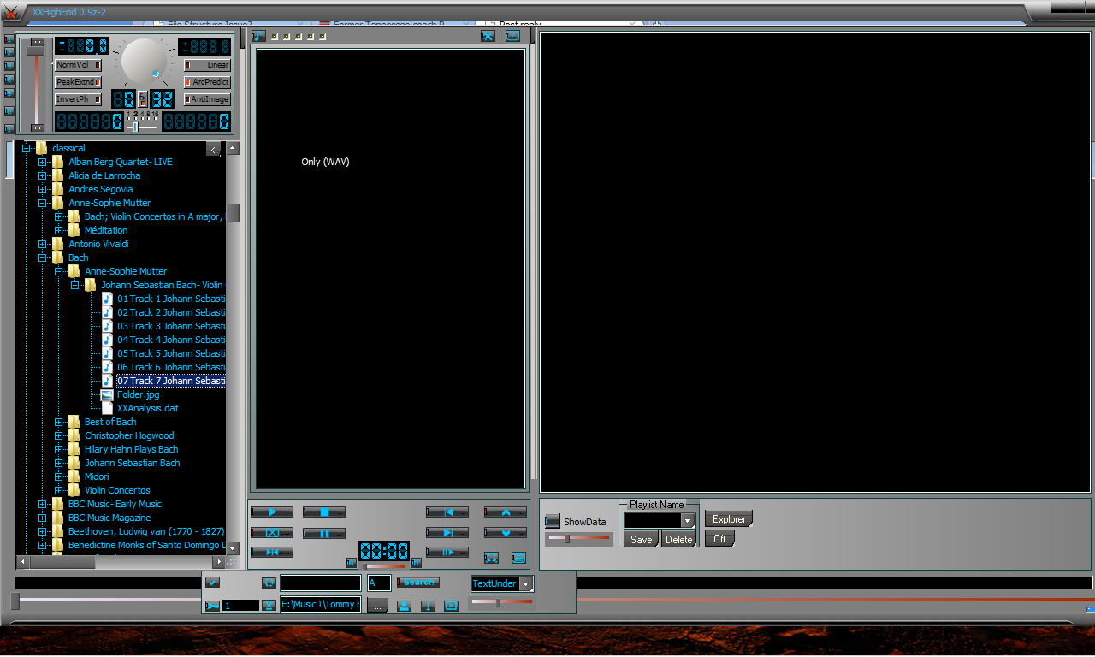Viewport: 1095px width, 657px height.
Task: Toggle the ShowData switch
Action: 553,521
